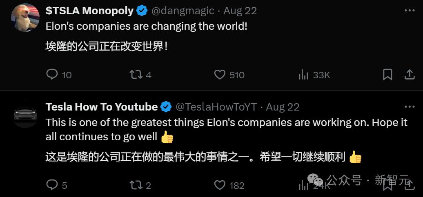Like the $TSLA Monopoly tweet
423x197 pixels.
pos(220,75)
